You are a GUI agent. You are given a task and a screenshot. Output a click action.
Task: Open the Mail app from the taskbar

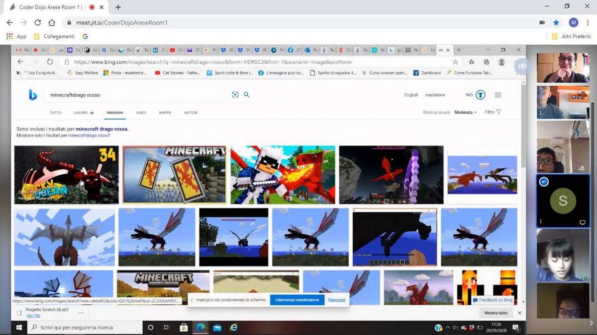click(x=217, y=328)
